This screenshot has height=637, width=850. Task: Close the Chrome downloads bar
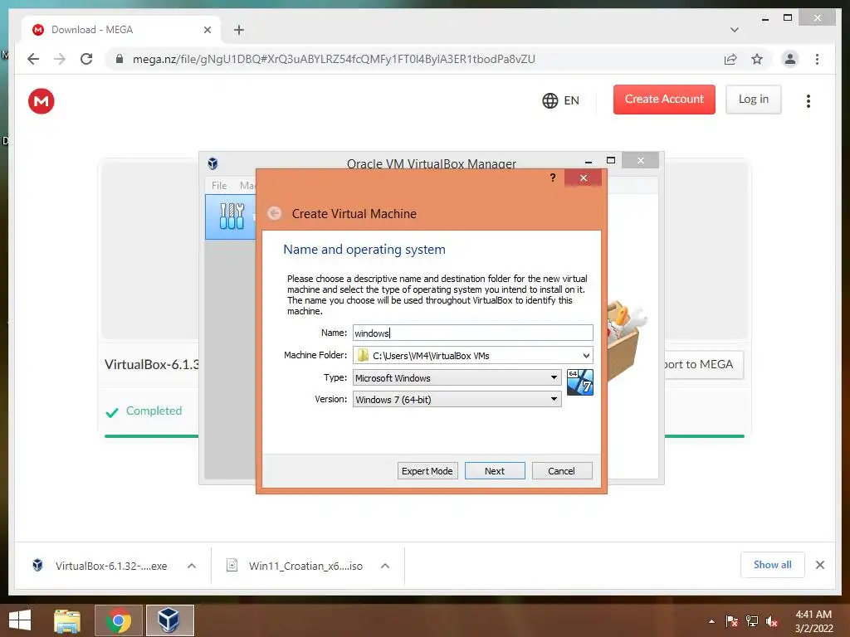pos(820,565)
